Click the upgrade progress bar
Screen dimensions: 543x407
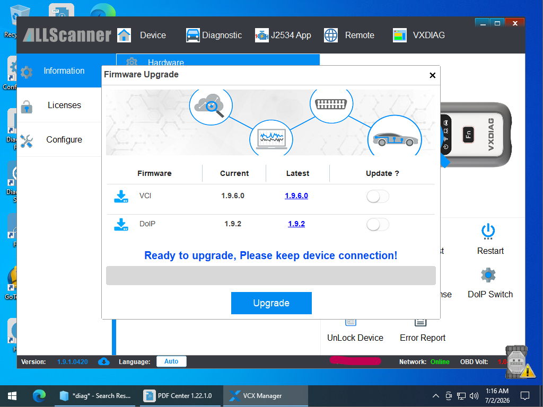tap(271, 276)
